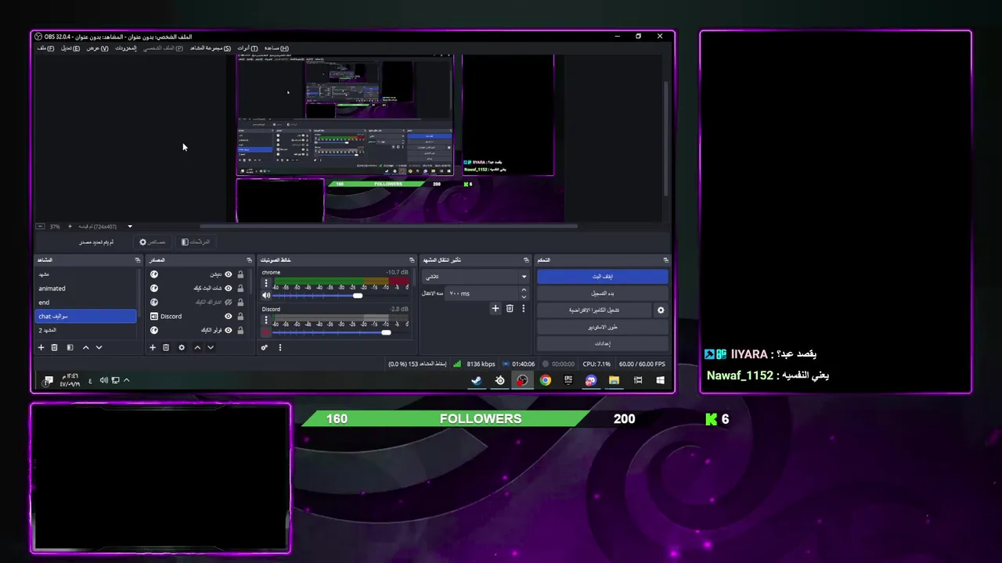Increase the transition duration with the up spinner
1002x563 pixels.
point(524,290)
